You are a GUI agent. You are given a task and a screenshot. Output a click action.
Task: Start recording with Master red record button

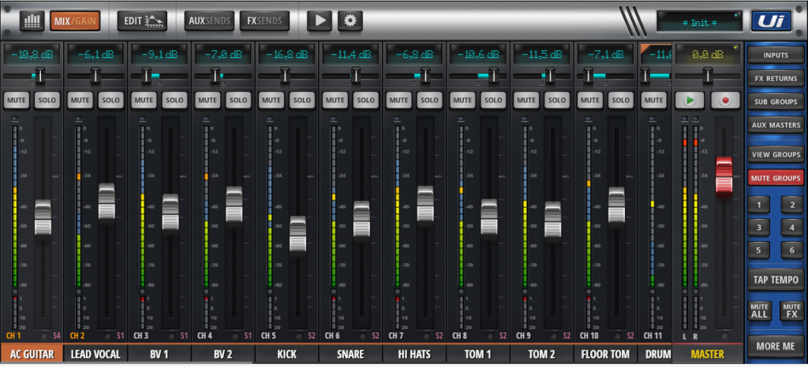(x=726, y=100)
